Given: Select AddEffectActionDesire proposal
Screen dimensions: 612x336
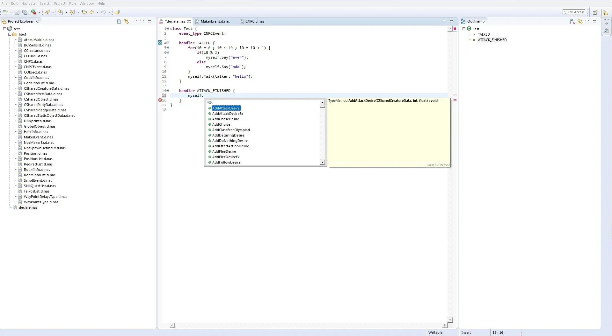Looking at the screenshot, I should coord(230,146).
